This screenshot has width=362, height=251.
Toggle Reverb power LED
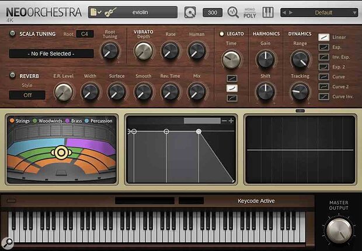[13, 75]
